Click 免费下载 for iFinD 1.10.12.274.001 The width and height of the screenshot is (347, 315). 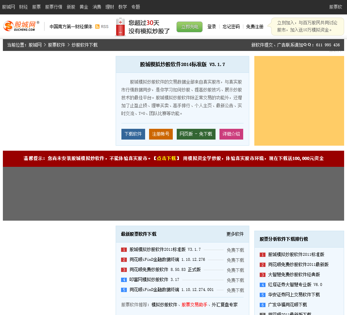click(x=236, y=291)
